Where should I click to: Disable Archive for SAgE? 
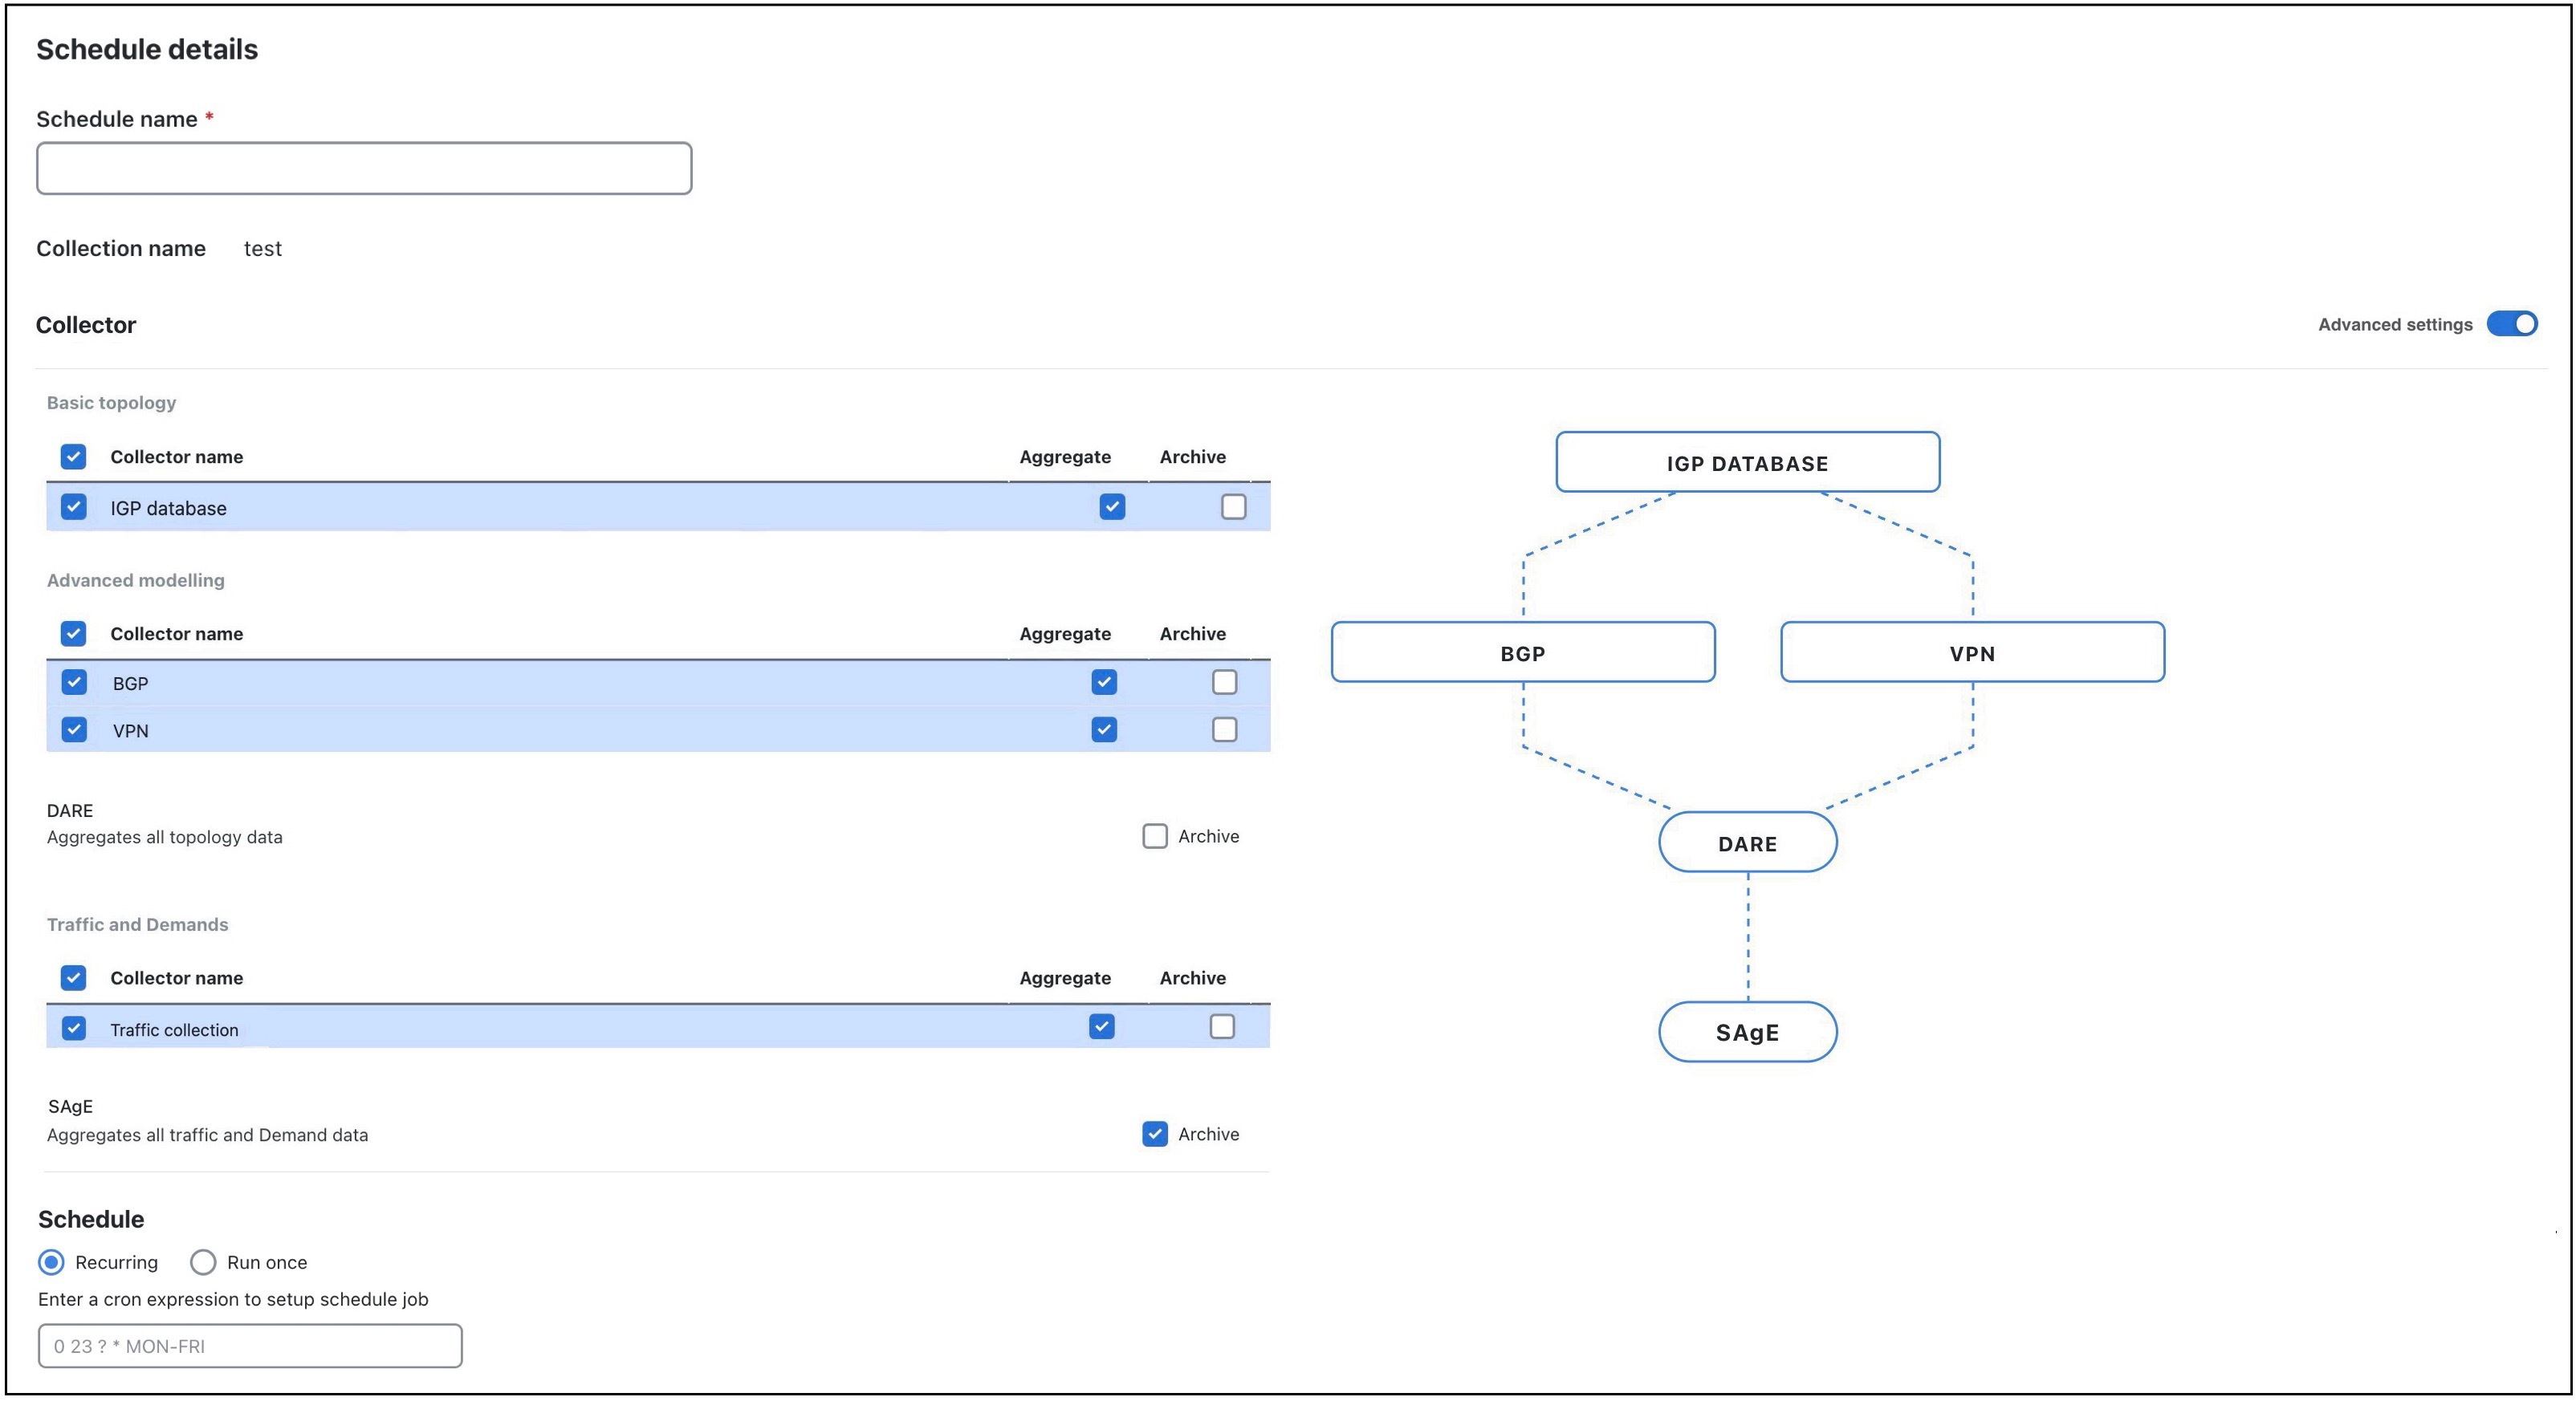(1155, 1134)
